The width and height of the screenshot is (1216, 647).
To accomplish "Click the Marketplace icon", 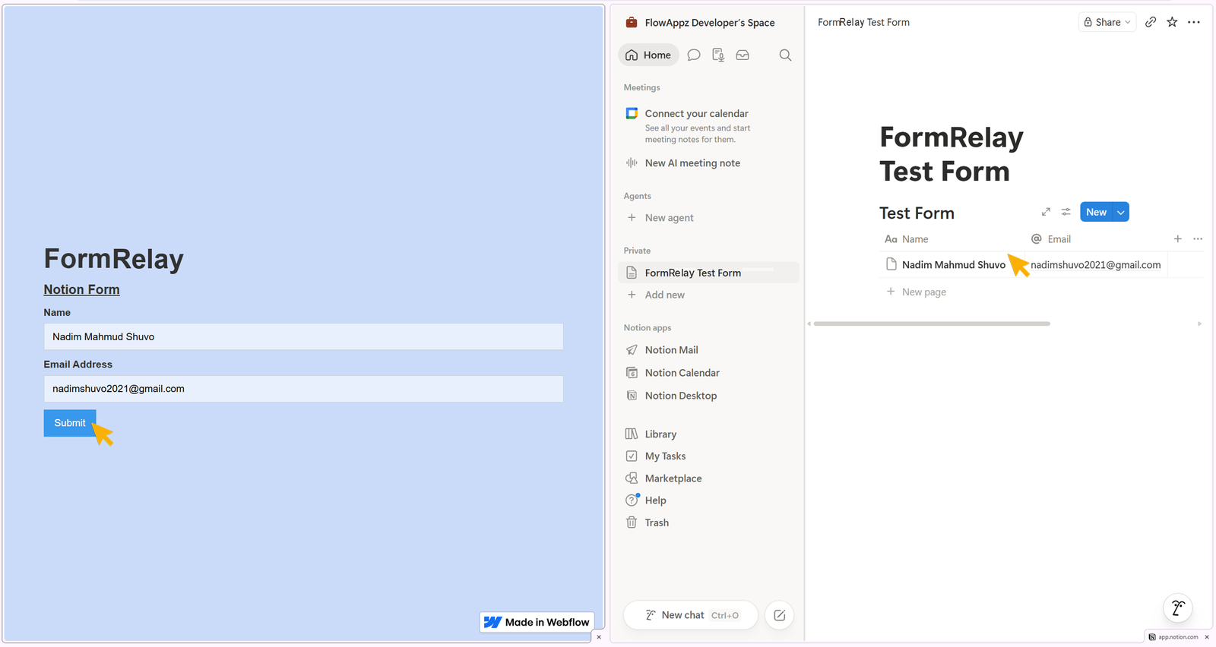I will (x=632, y=478).
